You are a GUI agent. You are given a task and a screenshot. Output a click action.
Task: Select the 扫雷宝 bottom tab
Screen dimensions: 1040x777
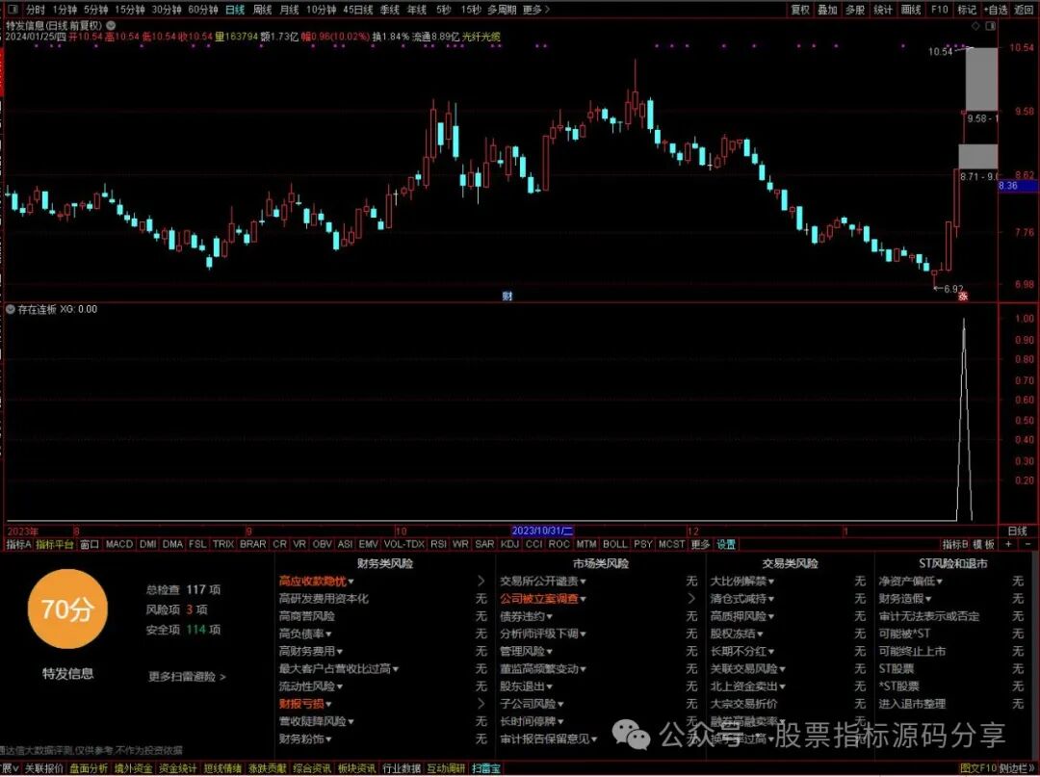pyautogui.click(x=485, y=769)
